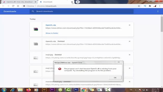Remove mq2 (2) entry from list
The image size is (163, 92).
point(130,68)
